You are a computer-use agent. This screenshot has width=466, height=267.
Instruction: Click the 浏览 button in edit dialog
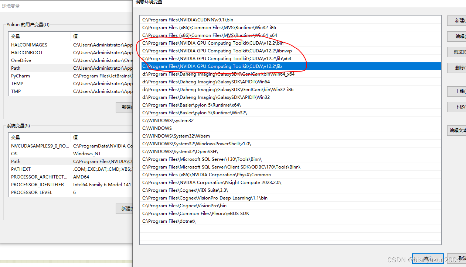[x=457, y=52]
